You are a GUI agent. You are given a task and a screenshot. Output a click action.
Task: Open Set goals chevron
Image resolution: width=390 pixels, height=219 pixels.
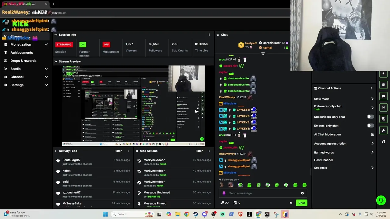click(x=372, y=168)
